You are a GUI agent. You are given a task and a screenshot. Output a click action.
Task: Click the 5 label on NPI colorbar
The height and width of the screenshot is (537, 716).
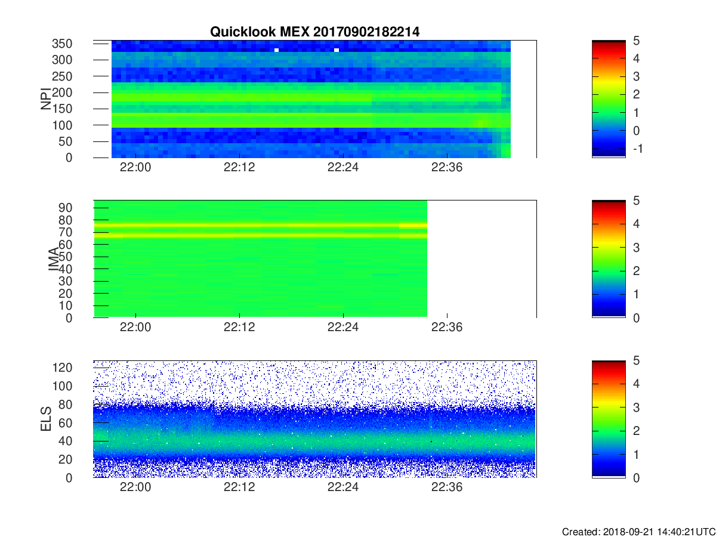coord(635,41)
